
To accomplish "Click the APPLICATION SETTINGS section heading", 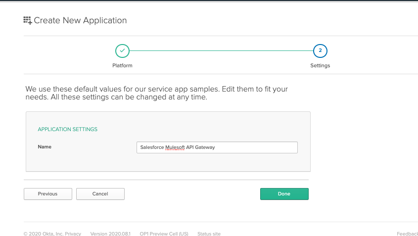I will pos(68,130).
